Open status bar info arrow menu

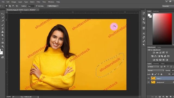[x=38, y=97]
